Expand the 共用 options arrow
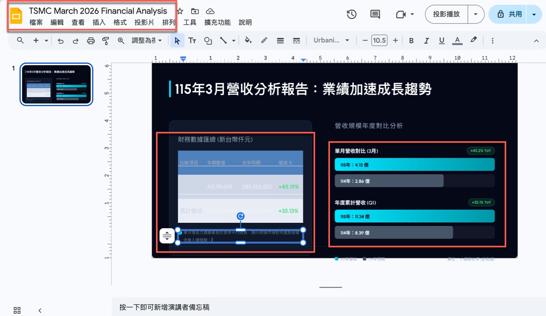Image resolution: width=546 pixels, height=316 pixels. point(534,14)
